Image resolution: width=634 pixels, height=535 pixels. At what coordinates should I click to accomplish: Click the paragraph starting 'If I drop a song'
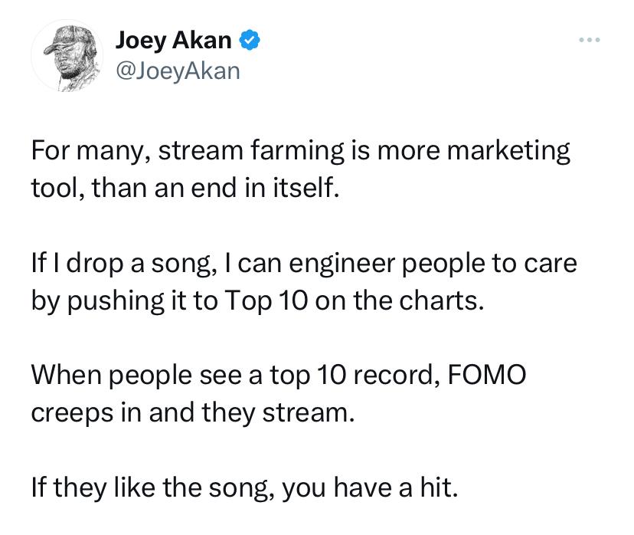point(304,281)
